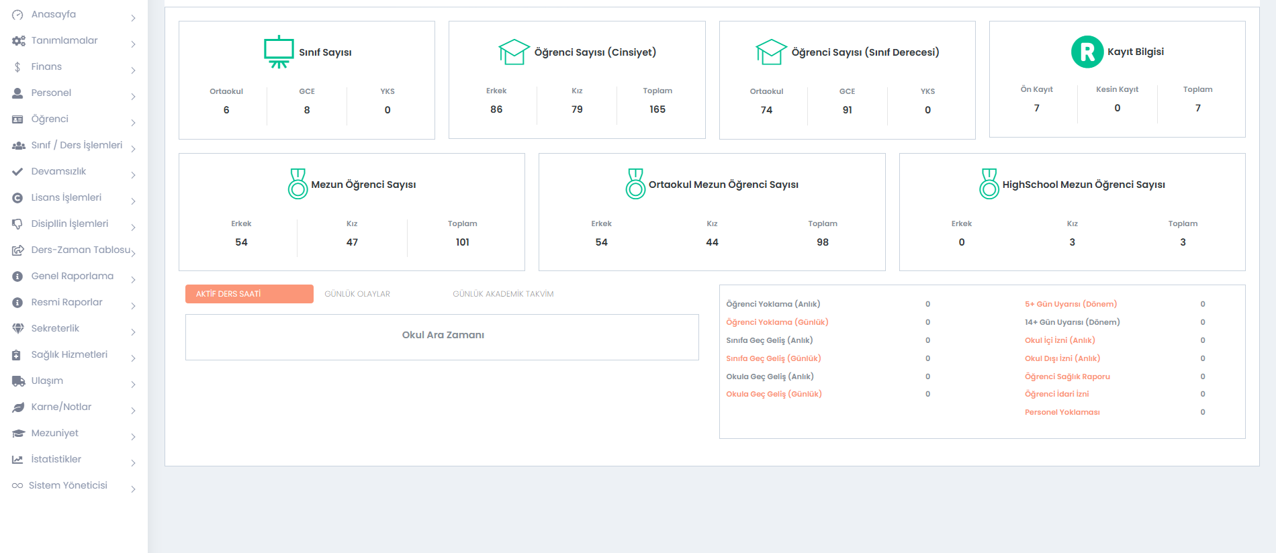
Task: Click the Ulaşım truck icon
Action: (18, 381)
